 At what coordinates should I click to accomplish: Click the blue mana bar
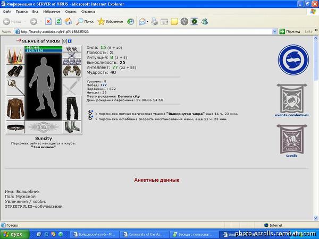(44, 50)
